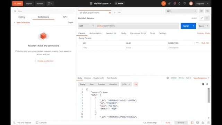Select the Visualize response view
Image resolution: width=222 pixels, height=125 pixels.
click(113, 84)
